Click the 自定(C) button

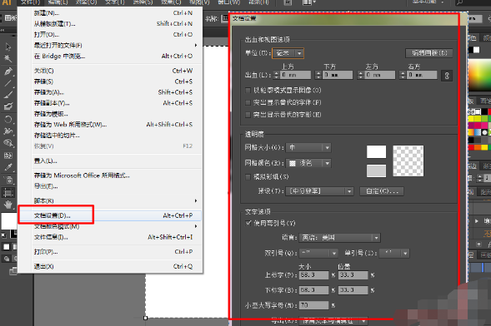pos(382,191)
